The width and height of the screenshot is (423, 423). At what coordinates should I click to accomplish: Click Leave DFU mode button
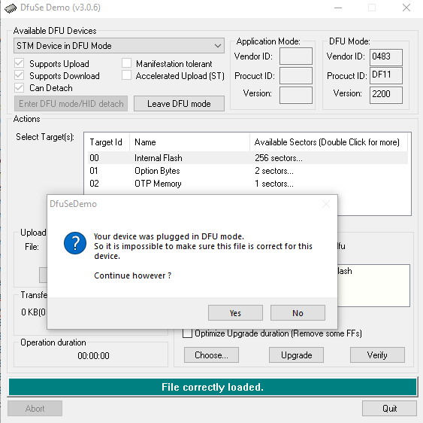coord(179,104)
